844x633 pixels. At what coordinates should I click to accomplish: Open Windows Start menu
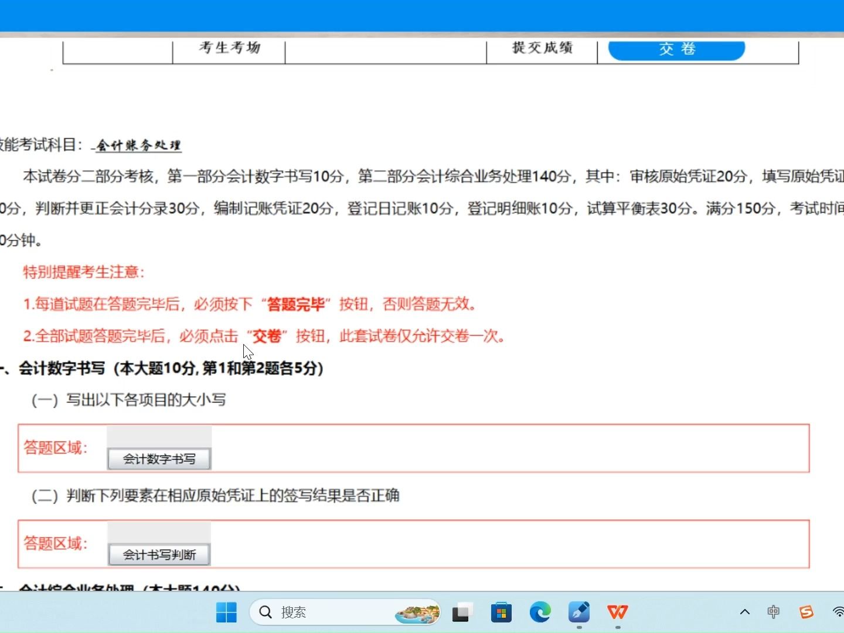coord(226,612)
